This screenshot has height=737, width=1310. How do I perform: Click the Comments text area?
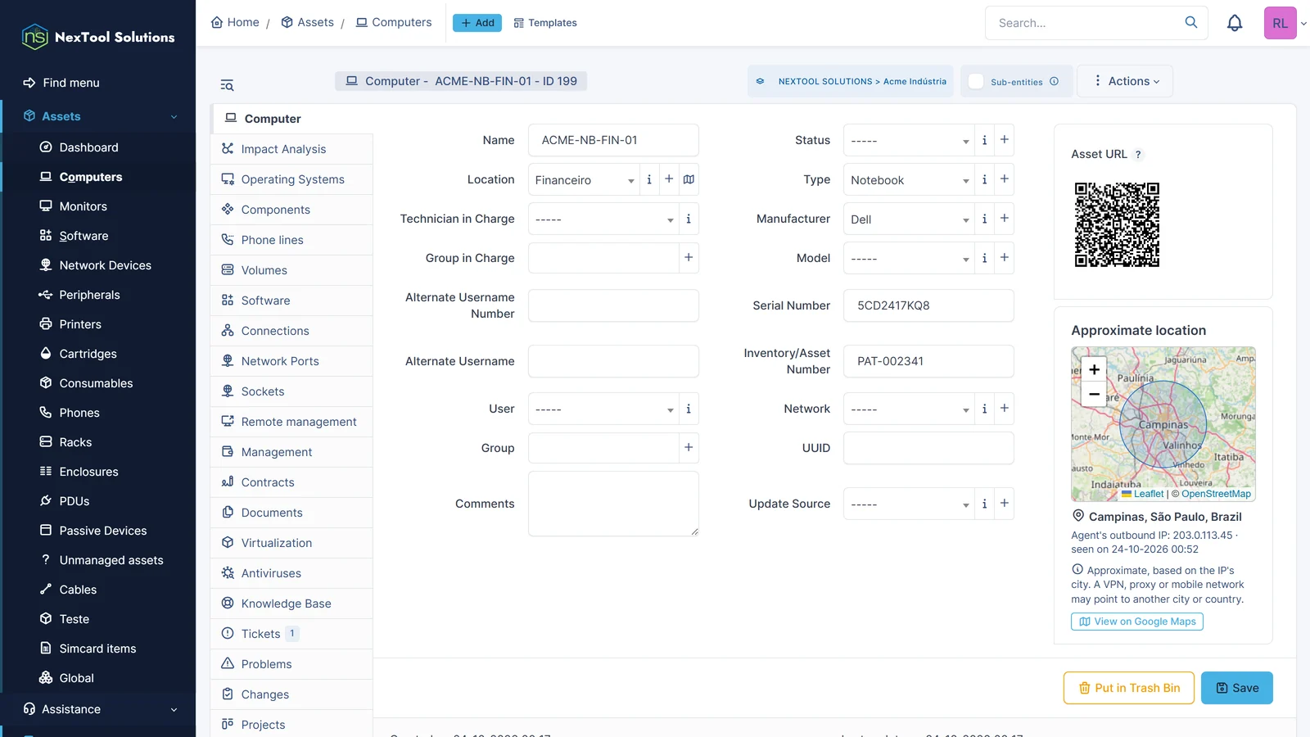(x=613, y=504)
